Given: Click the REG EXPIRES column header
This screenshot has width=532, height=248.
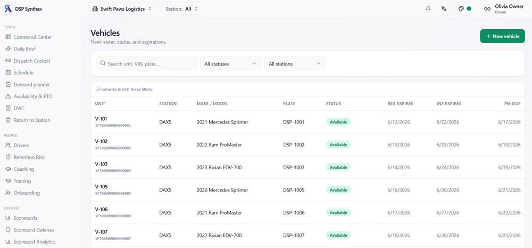Looking at the screenshot, I should 401,103.
